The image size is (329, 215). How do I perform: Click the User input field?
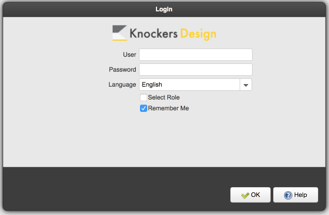pyautogui.click(x=196, y=55)
